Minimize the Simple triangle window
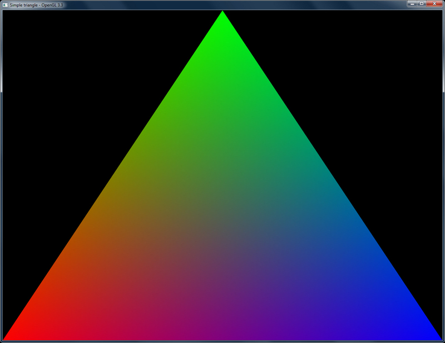The width and height of the screenshot is (445, 343). pos(412,4)
